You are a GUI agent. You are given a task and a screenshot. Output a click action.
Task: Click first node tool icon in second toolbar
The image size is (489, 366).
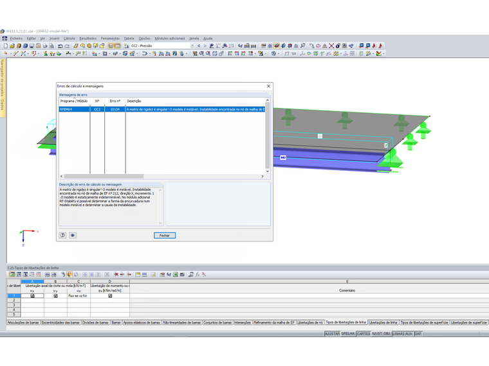(x=5, y=53)
